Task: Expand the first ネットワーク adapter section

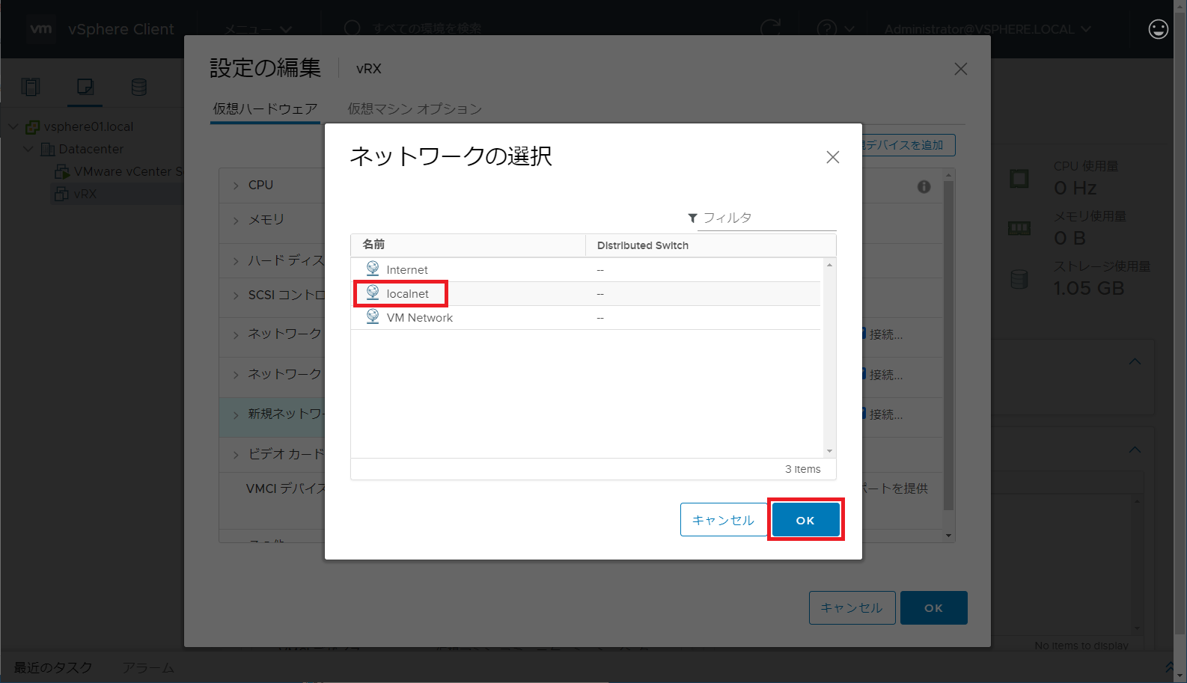Action: (x=236, y=334)
